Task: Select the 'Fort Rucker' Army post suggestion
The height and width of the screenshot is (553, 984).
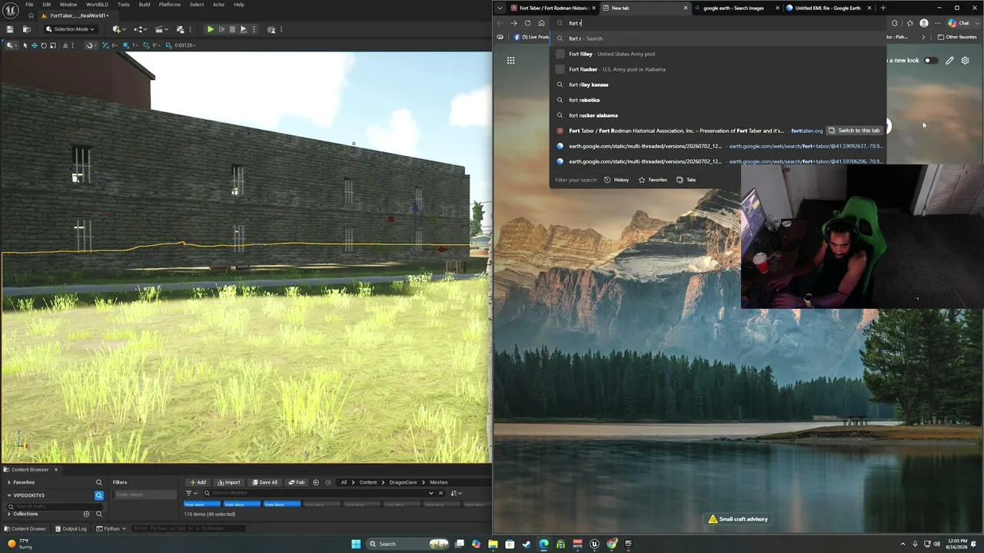Action: pos(718,69)
